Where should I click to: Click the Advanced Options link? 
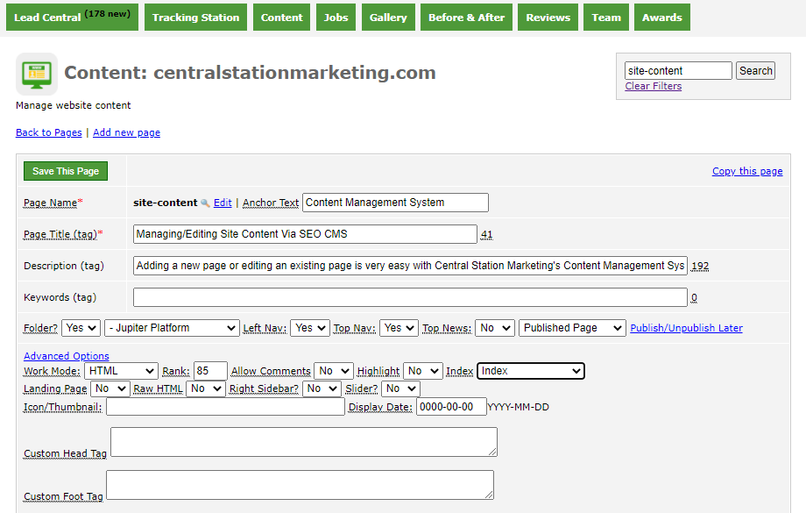(67, 356)
